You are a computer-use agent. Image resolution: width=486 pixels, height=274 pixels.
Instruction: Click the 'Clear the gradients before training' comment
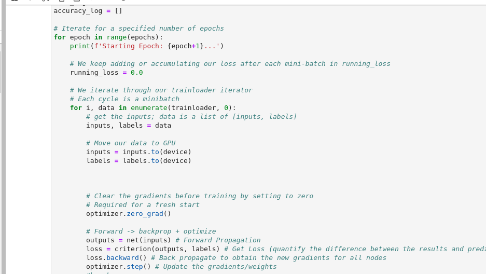(200, 196)
